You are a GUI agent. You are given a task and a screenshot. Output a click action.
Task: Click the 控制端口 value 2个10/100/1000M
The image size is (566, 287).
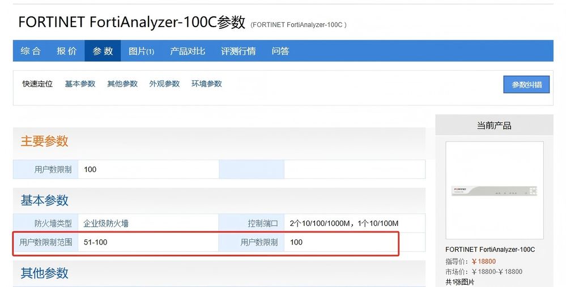click(x=344, y=224)
